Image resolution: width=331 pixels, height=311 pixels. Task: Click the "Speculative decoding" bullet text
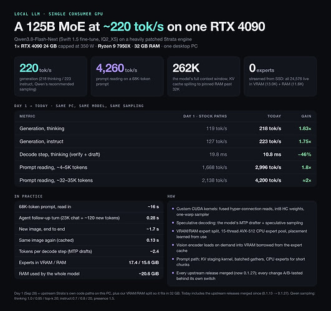click(x=239, y=223)
